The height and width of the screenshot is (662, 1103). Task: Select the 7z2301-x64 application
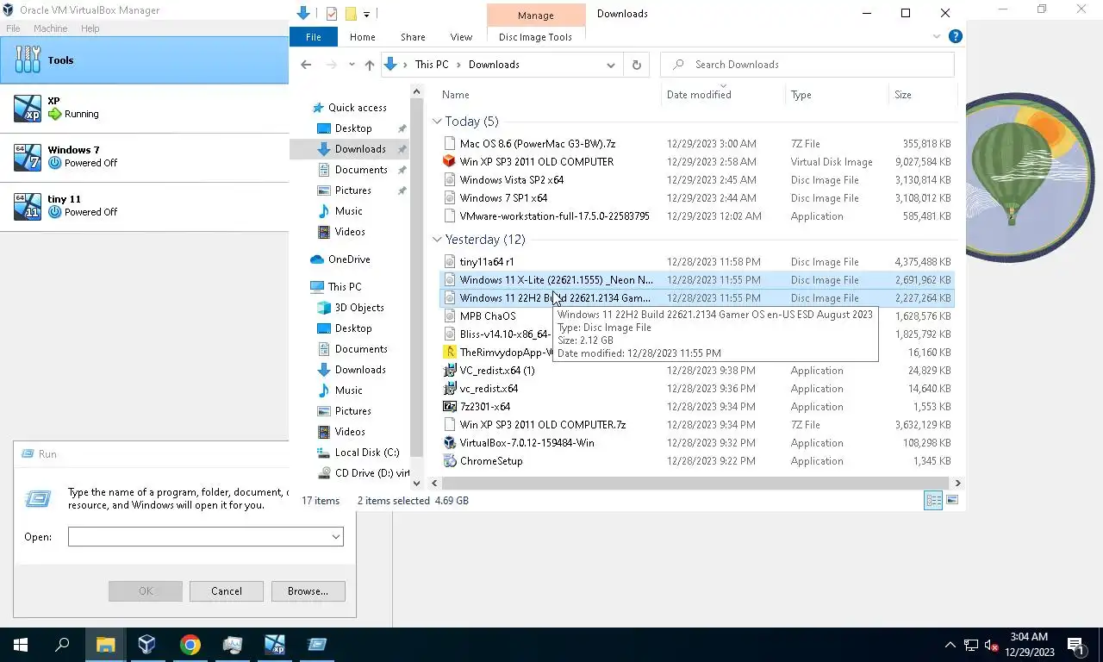click(698, 407)
